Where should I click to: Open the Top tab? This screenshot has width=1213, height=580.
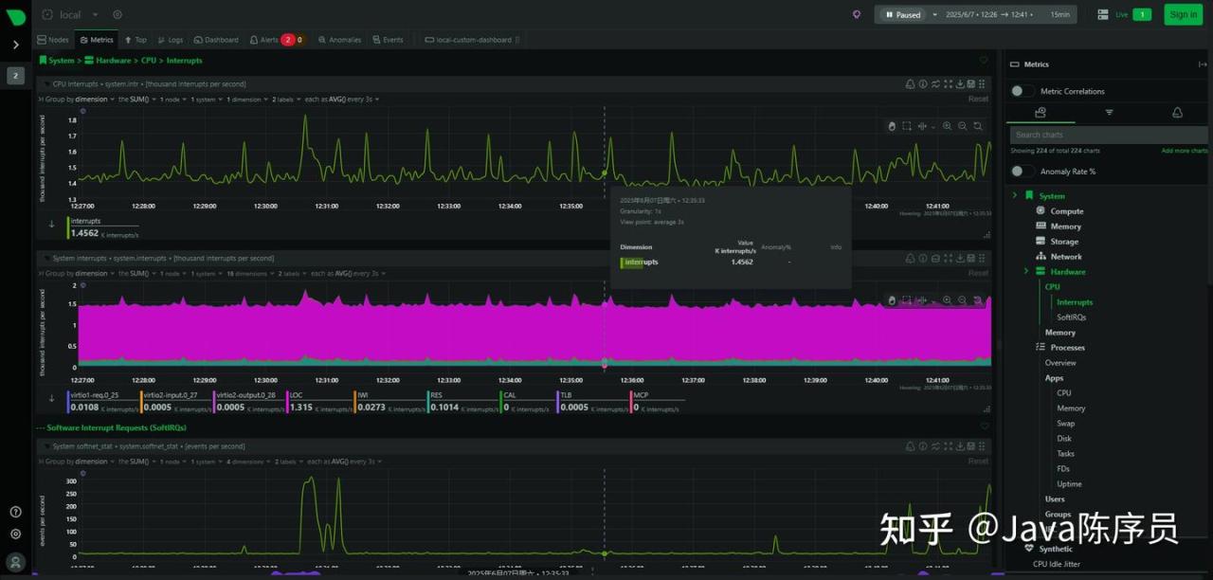click(x=135, y=40)
